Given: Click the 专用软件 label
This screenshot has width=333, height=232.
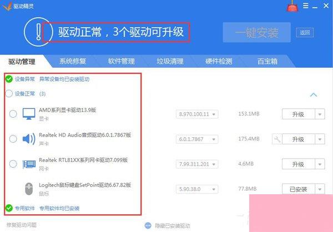Looking at the screenshot, I should (25, 209).
